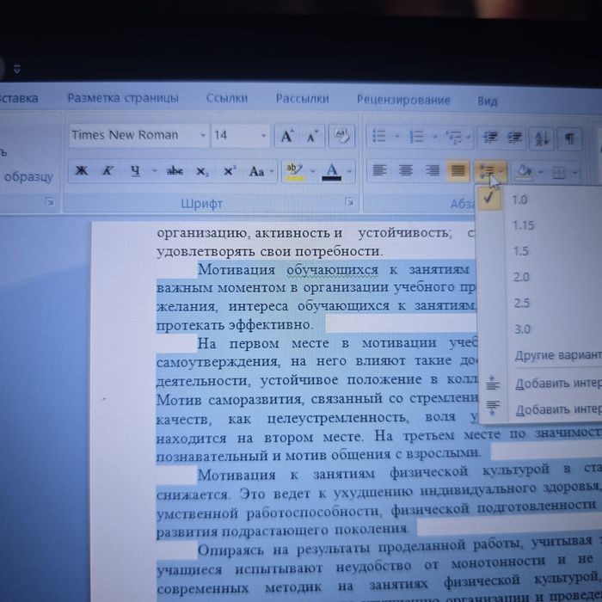
Task: Open shading color dropdown arrow
Action: (x=540, y=172)
